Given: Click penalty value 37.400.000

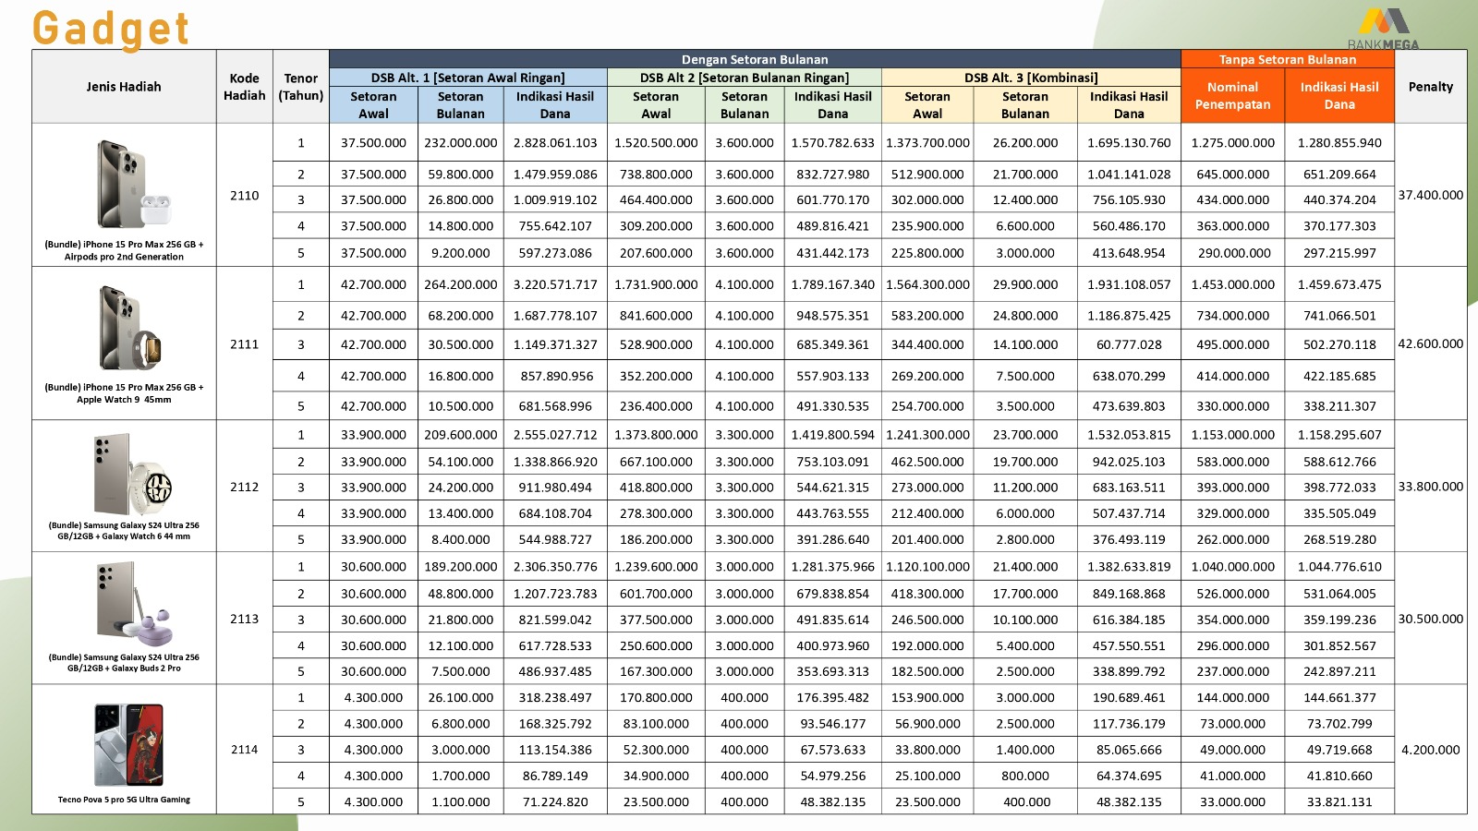Looking at the screenshot, I should (x=1430, y=196).
